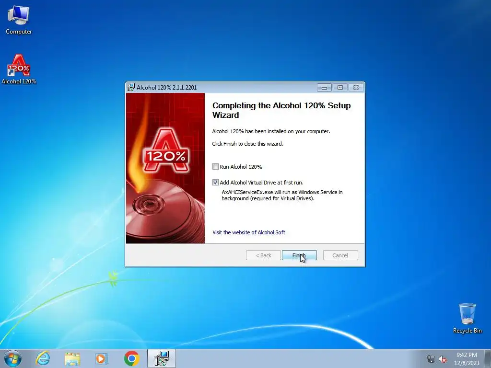Open Windows Media Player from the taskbar
The height and width of the screenshot is (368, 491).
click(x=102, y=358)
